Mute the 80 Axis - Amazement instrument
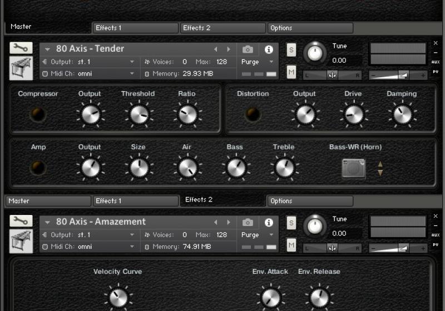The height and width of the screenshot is (311, 445). [x=291, y=244]
